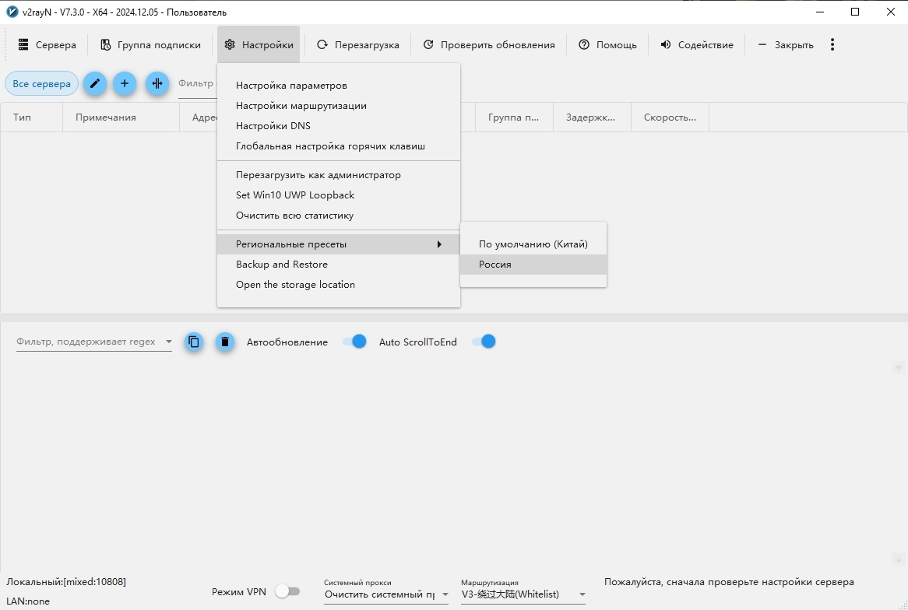
Task: Click the log scroll down arrow
Action: click(x=898, y=559)
